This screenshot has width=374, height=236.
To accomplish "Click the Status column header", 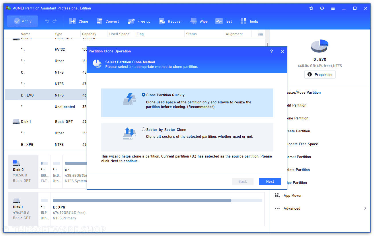I will click(x=191, y=34).
